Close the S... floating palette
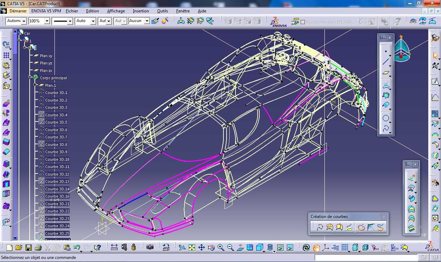This screenshot has width=441, height=262. [x=415, y=164]
